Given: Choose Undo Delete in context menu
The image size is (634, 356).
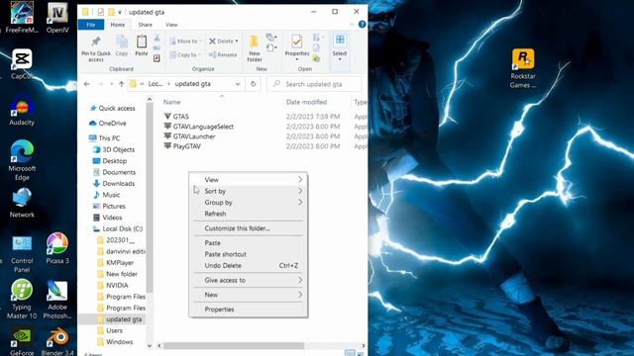Looking at the screenshot, I should [x=248, y=265].
